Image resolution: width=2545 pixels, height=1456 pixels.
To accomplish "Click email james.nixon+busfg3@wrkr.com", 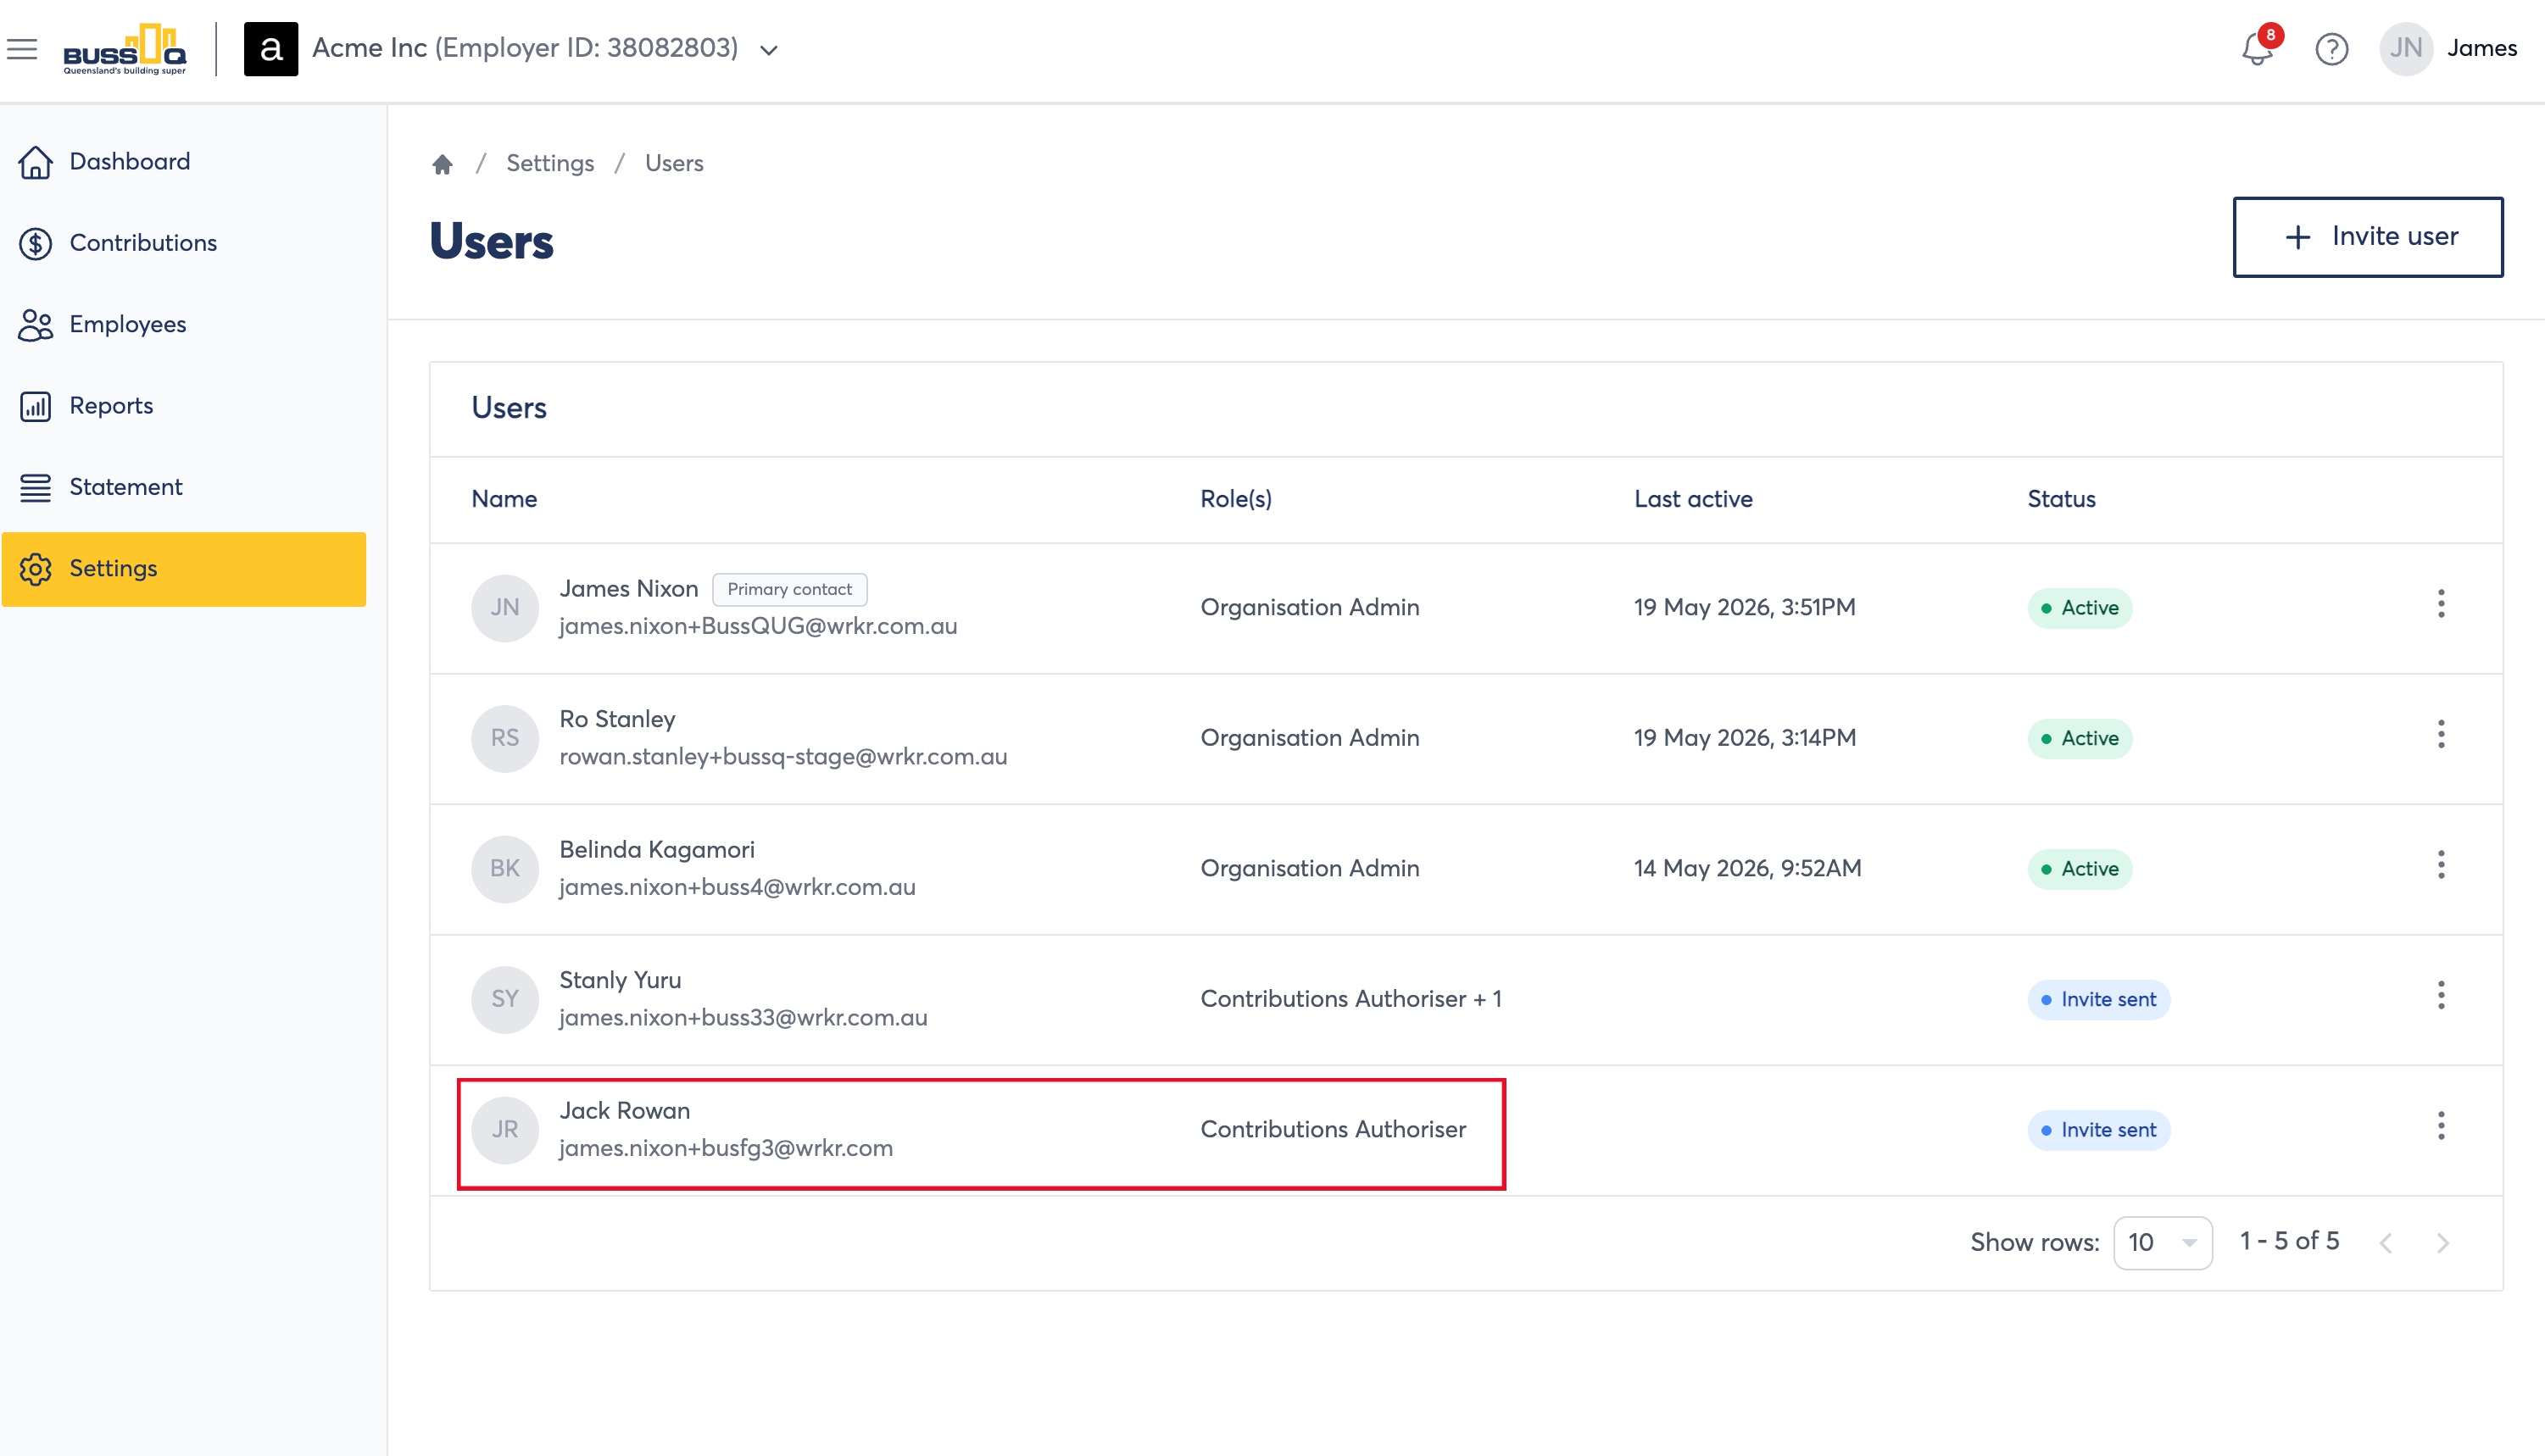I will (726, 1148).
